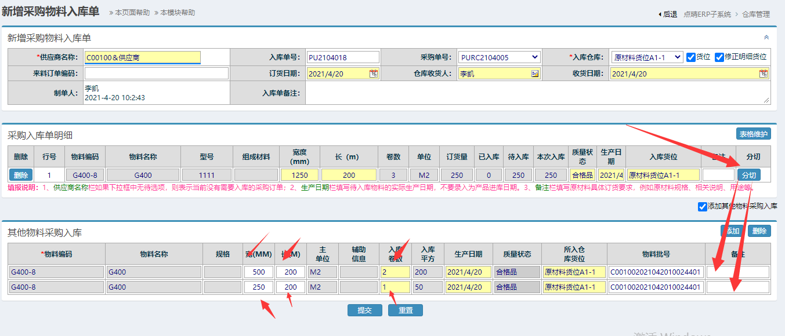Toggle the 修正明细货位 checkbox
Image resolution: width=785 pixels, height=336 pixels.
pos(719,57)
